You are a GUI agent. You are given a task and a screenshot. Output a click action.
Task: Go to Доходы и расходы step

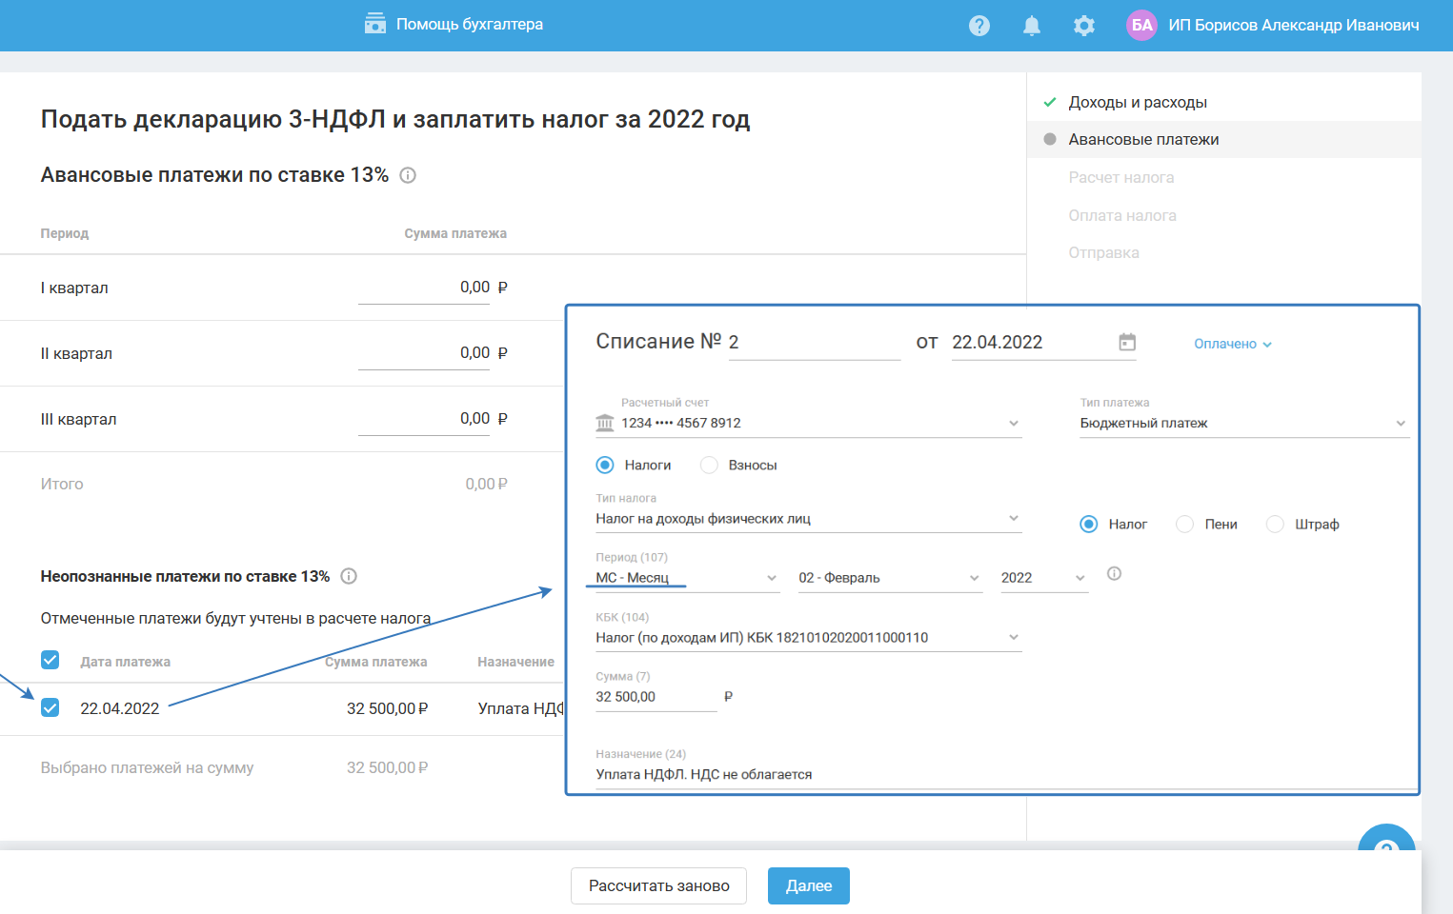[1138, 102]
